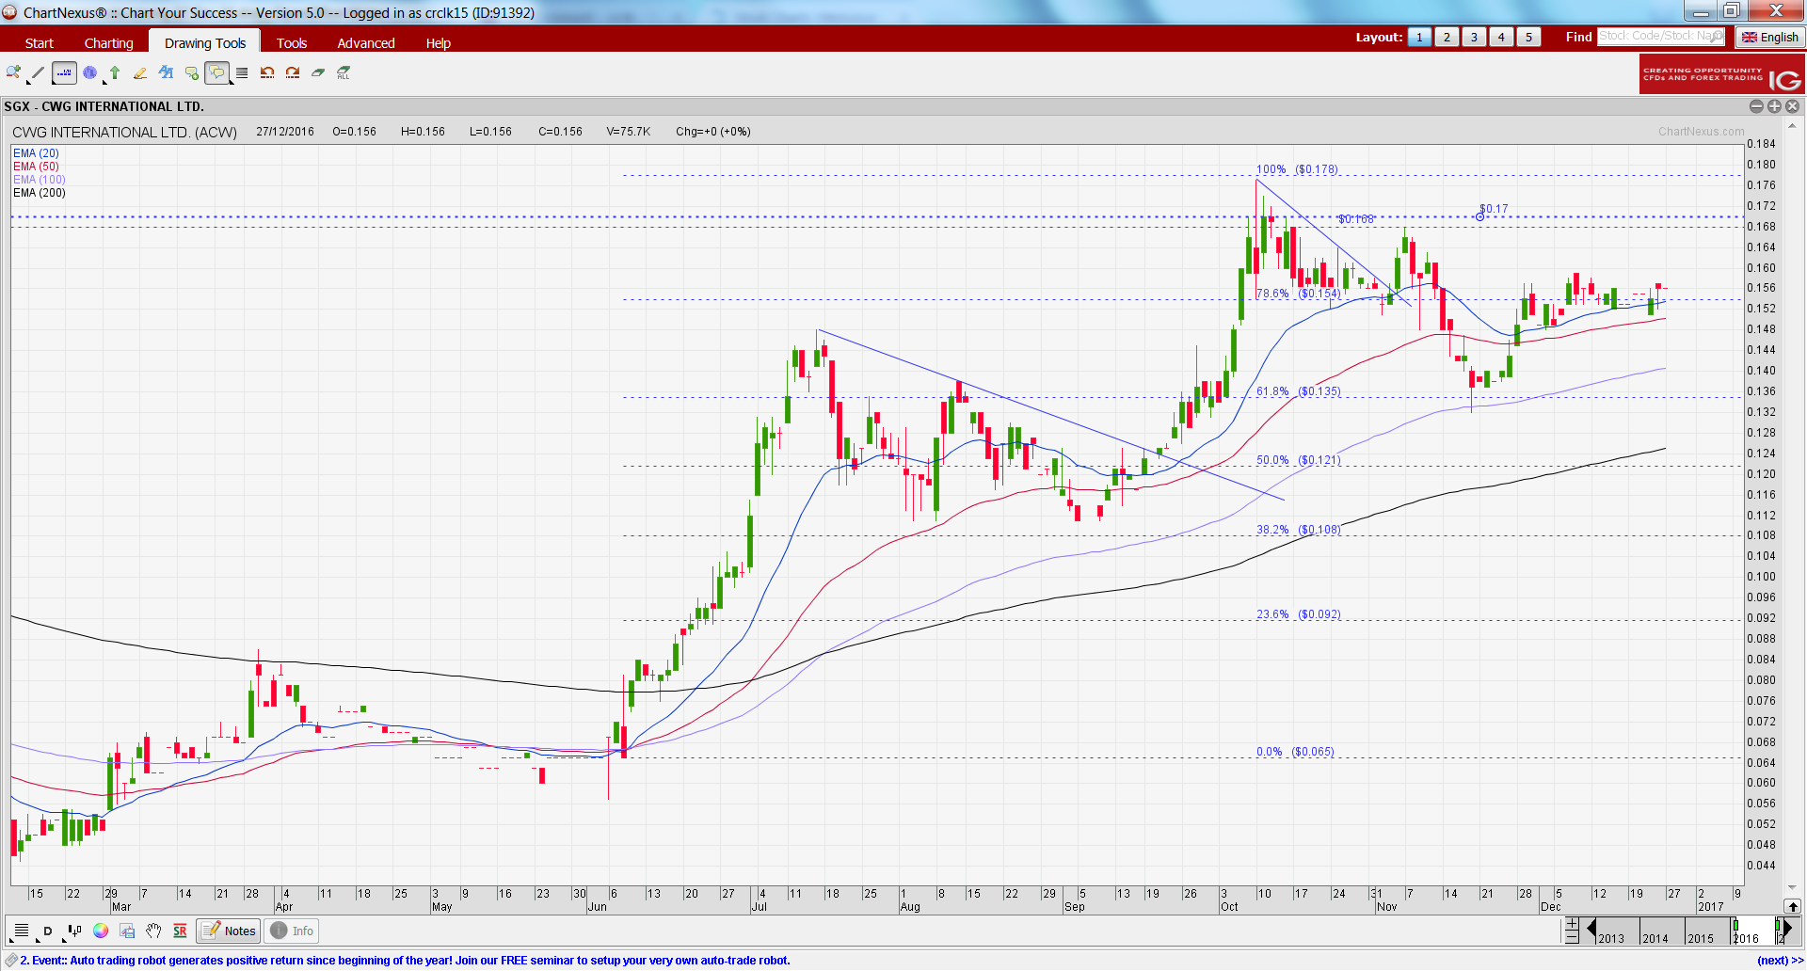1807x971 pixels.
Task: Choose the text annotation tool
Action: (x=166, y=72)
